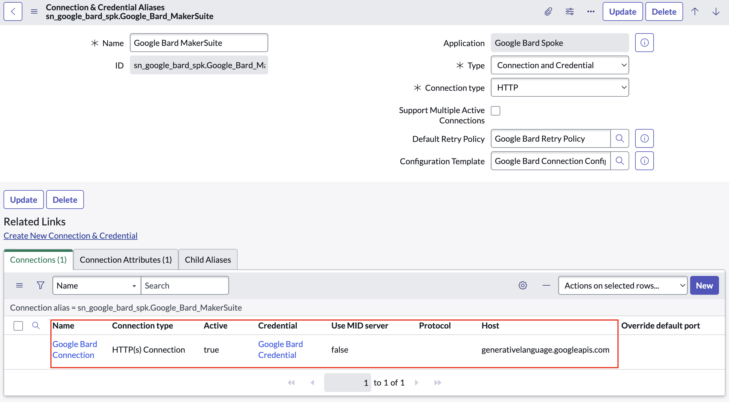Screen dimensions: 729x402
Task: Jump to last page of connections
Action: [438, 383]
